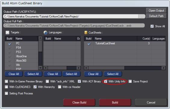Image resolution: width=170 pixels, height=109 pixels.
Task: Enable the Save Project checkbox
Action: click(x=130, y=81)
